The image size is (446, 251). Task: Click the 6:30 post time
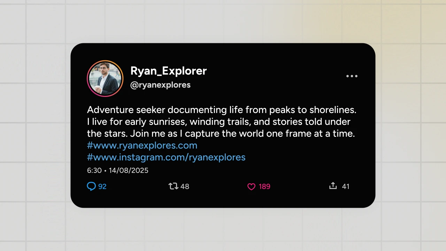[94, 170]
